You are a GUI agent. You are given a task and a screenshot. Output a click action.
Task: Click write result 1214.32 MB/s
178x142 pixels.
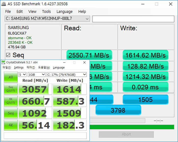[145, 77]
